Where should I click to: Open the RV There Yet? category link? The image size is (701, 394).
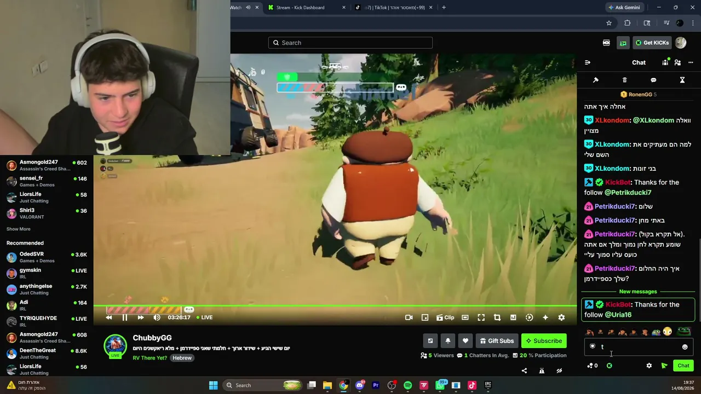coord(150,358)
